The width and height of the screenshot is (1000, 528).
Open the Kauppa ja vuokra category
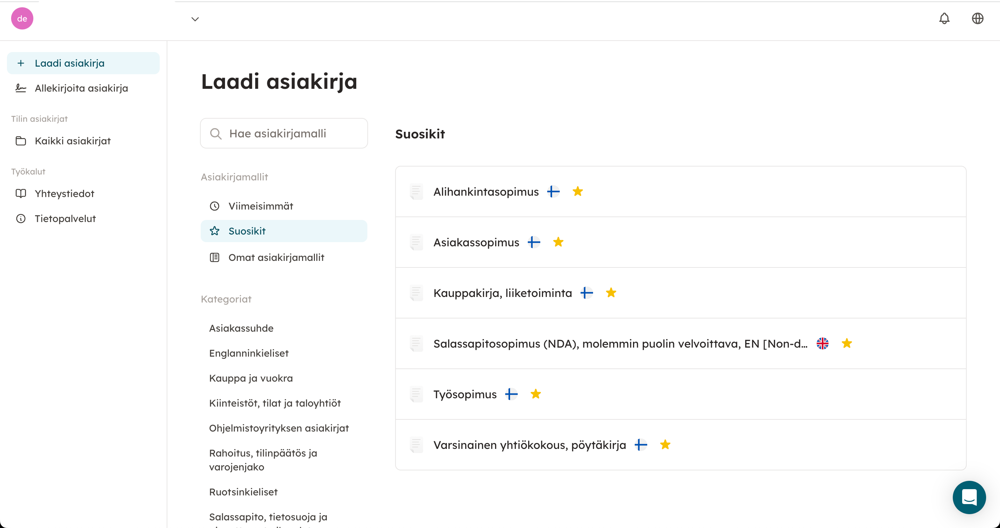pos(251,378)
